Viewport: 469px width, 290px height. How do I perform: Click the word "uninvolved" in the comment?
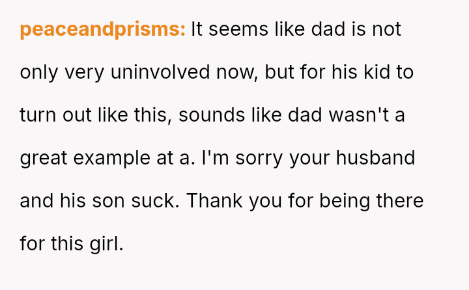159,73
